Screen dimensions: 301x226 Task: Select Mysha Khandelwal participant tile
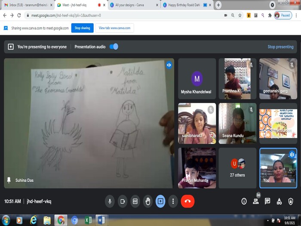point(197,79)
